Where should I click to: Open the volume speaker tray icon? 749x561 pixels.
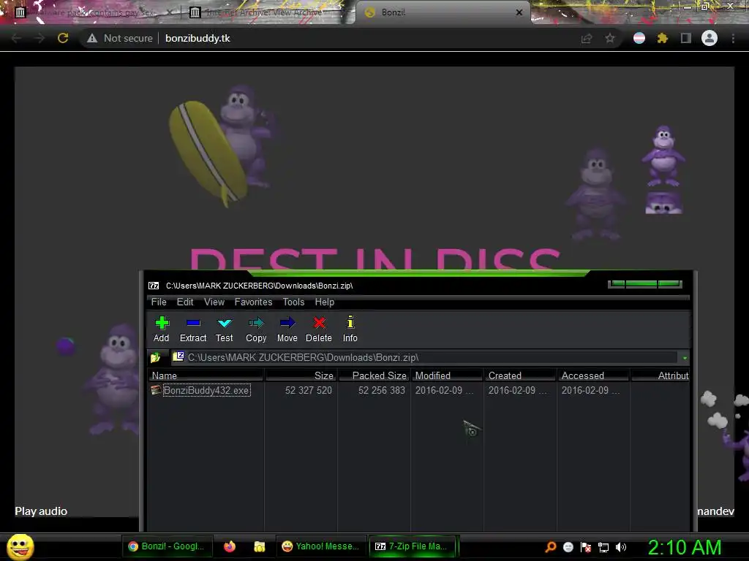point(620,546)
